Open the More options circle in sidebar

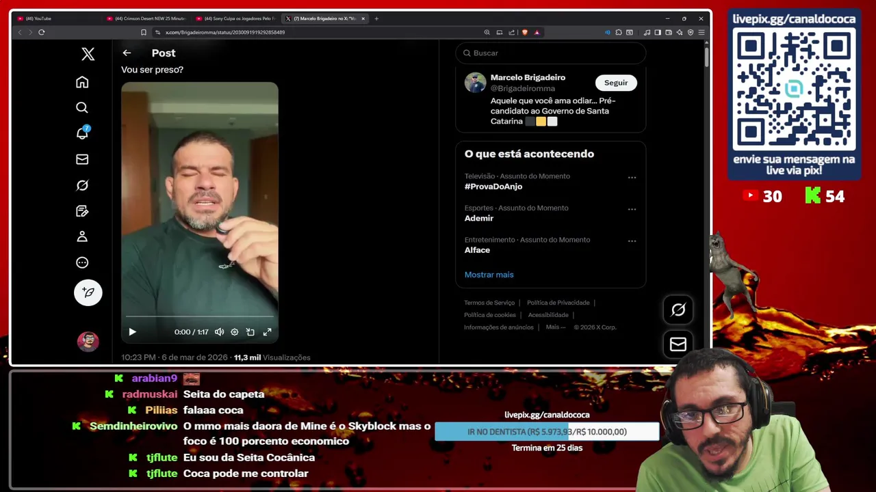click(x=82, y=262)
